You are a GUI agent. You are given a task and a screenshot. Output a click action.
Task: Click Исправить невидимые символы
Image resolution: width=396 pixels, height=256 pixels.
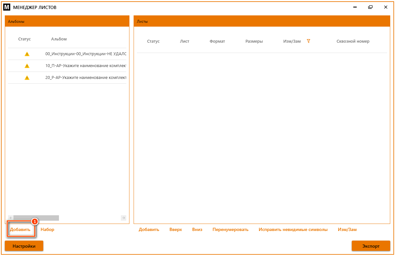(293, 230)
